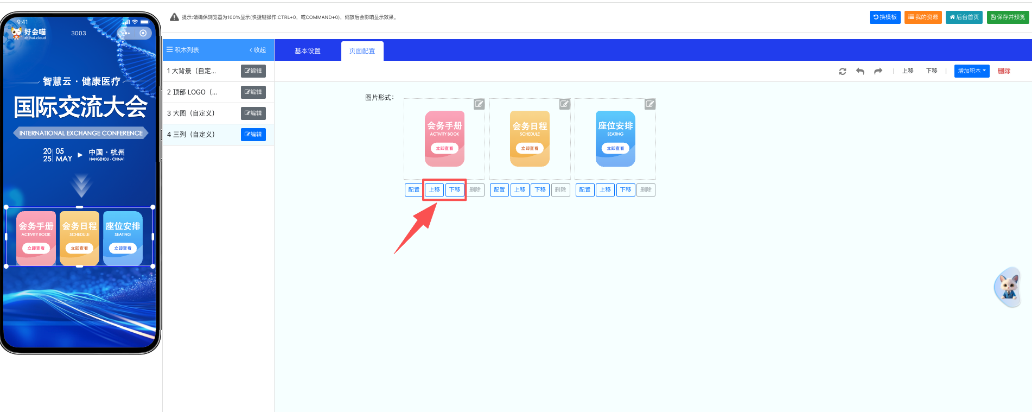Click edit icon on 座位安排 image card
This screenshot has width=1032, height=412.
649,104
